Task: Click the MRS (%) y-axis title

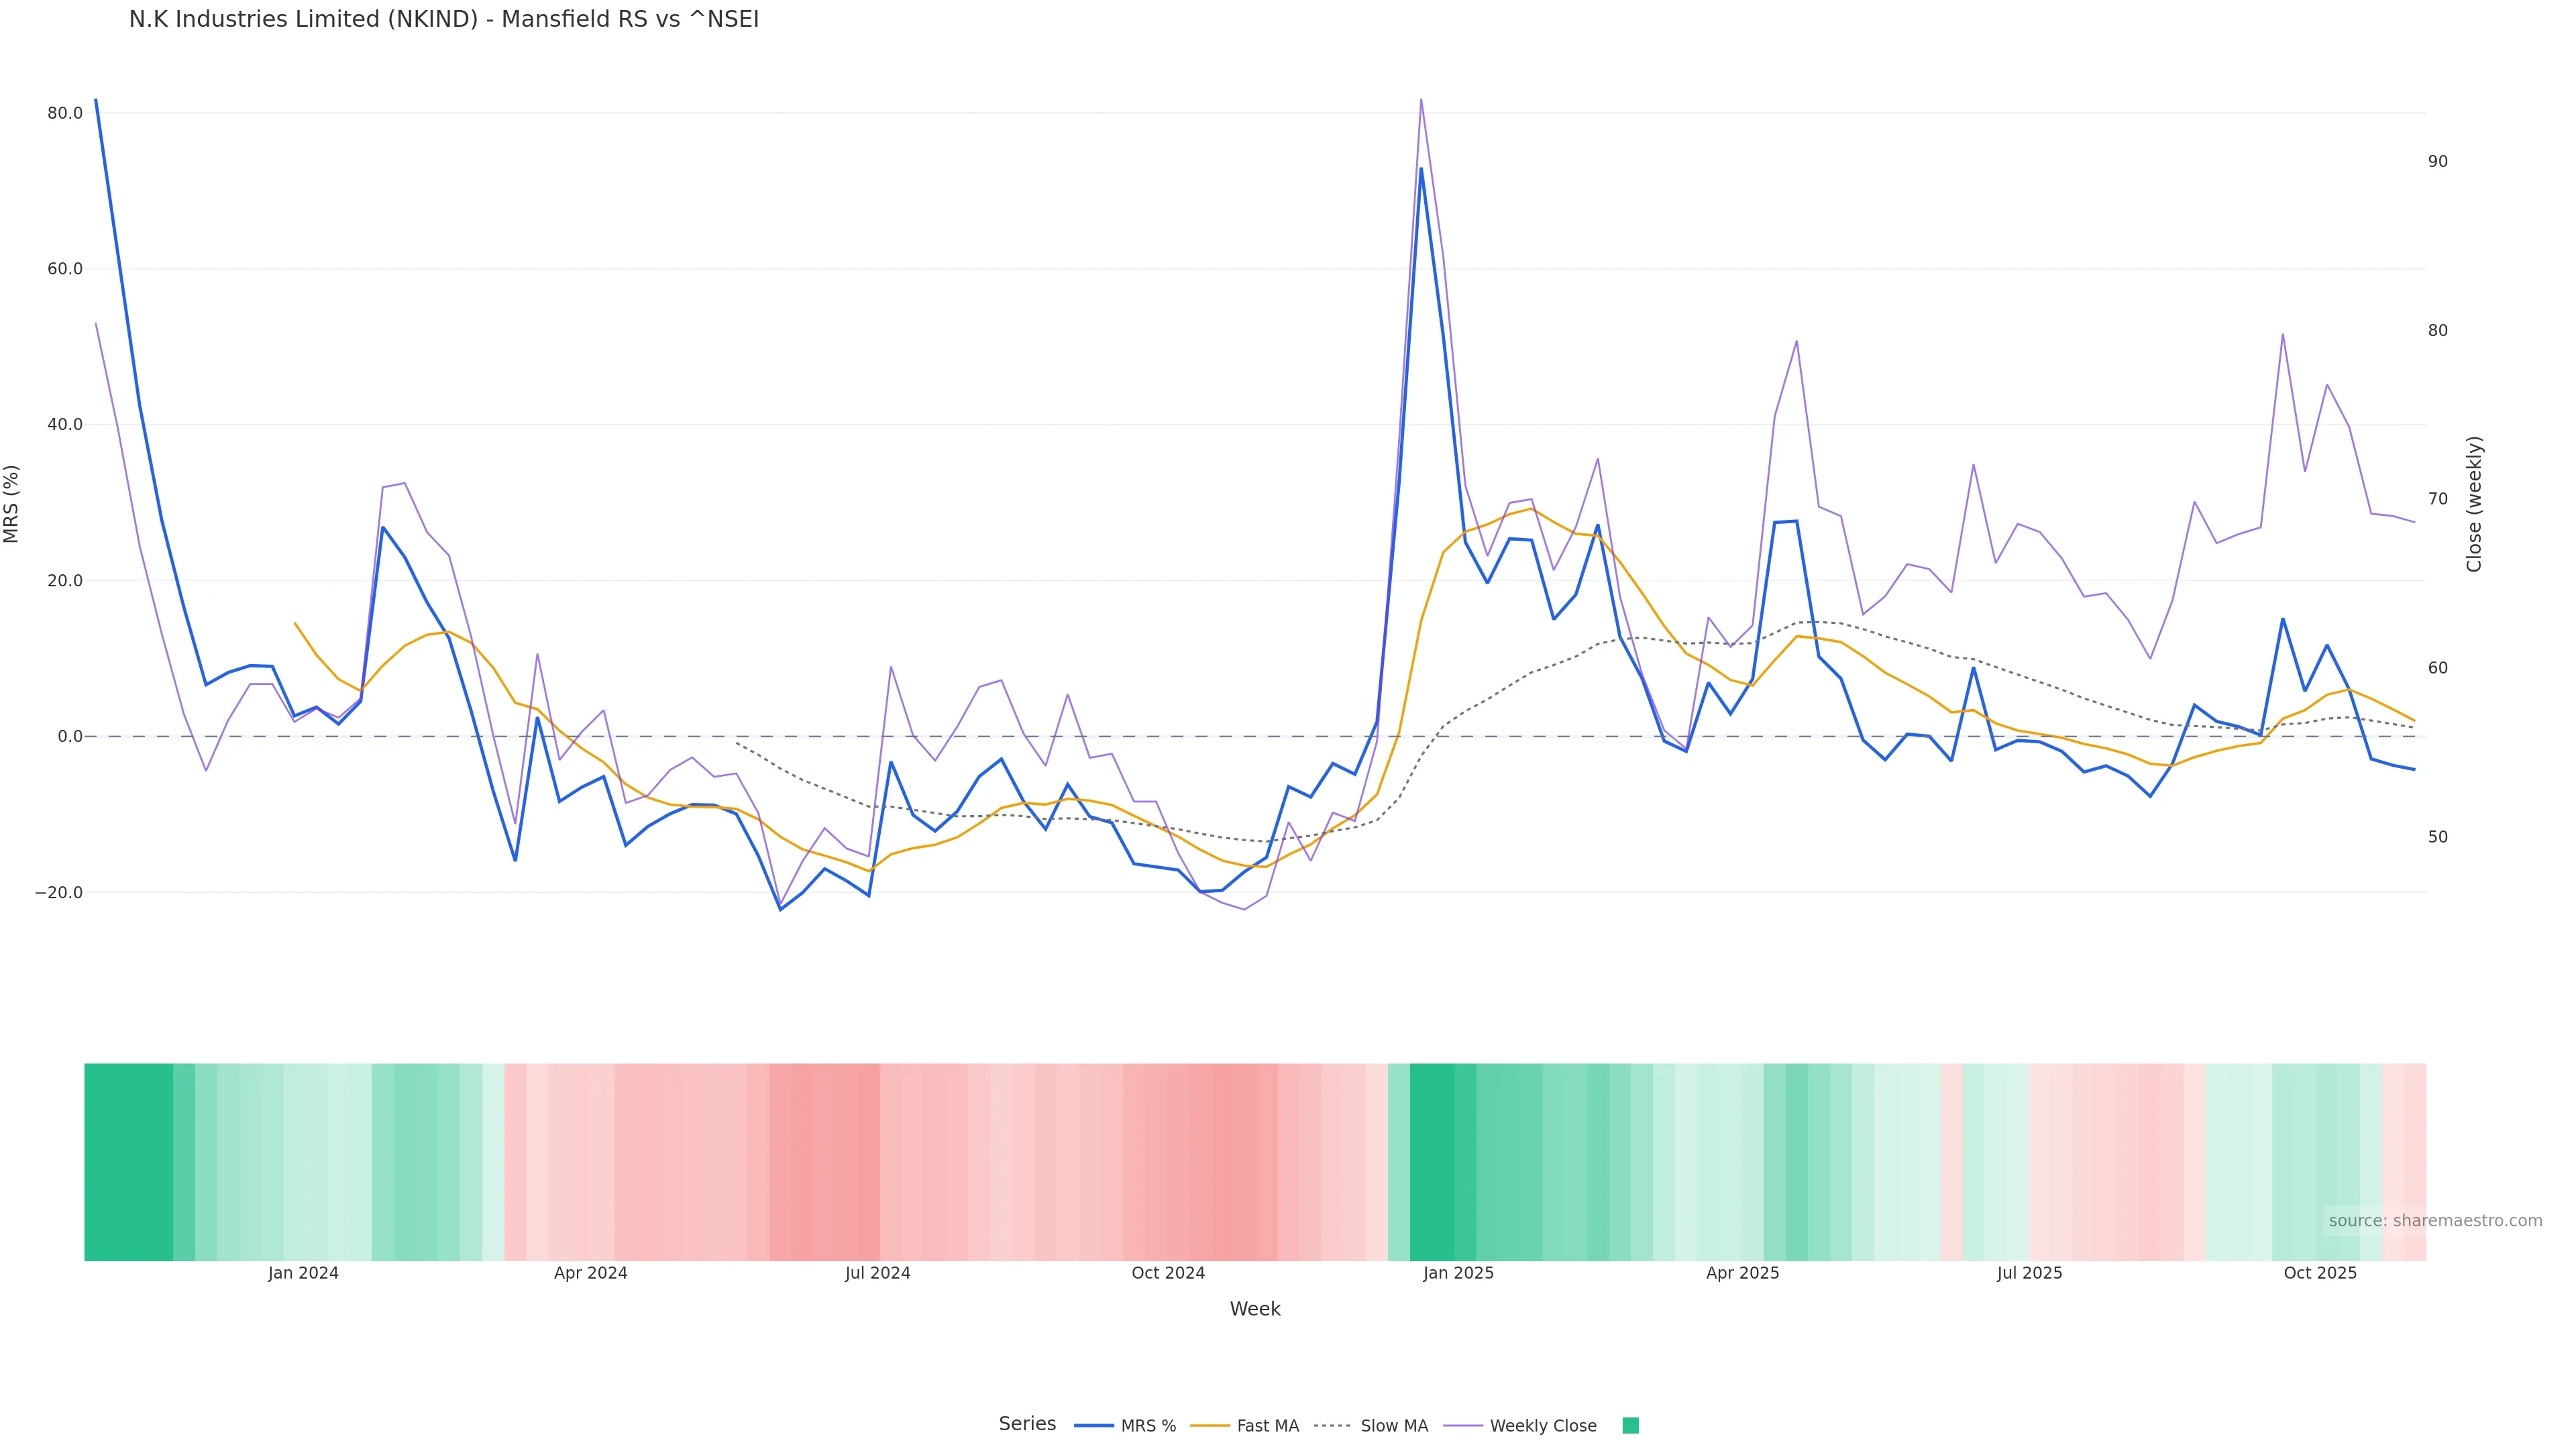Action: click(12, 504)
